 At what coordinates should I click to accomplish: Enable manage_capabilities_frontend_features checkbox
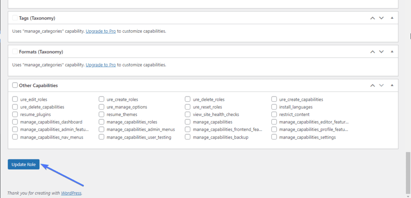coord(188,129)
